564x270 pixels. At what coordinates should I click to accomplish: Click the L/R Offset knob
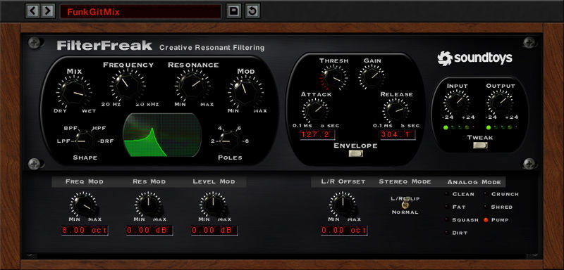[x=343, y=205]
